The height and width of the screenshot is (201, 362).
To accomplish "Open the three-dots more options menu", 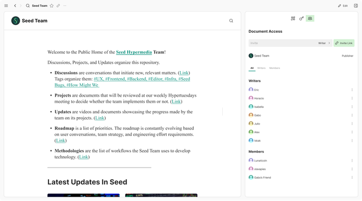I will tap(65, 6).
